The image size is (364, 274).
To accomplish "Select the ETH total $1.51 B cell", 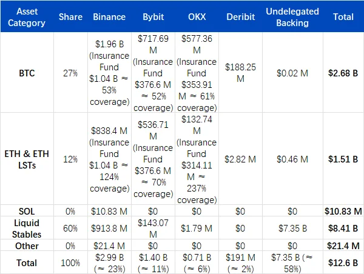I will click(x=343, y=159).
